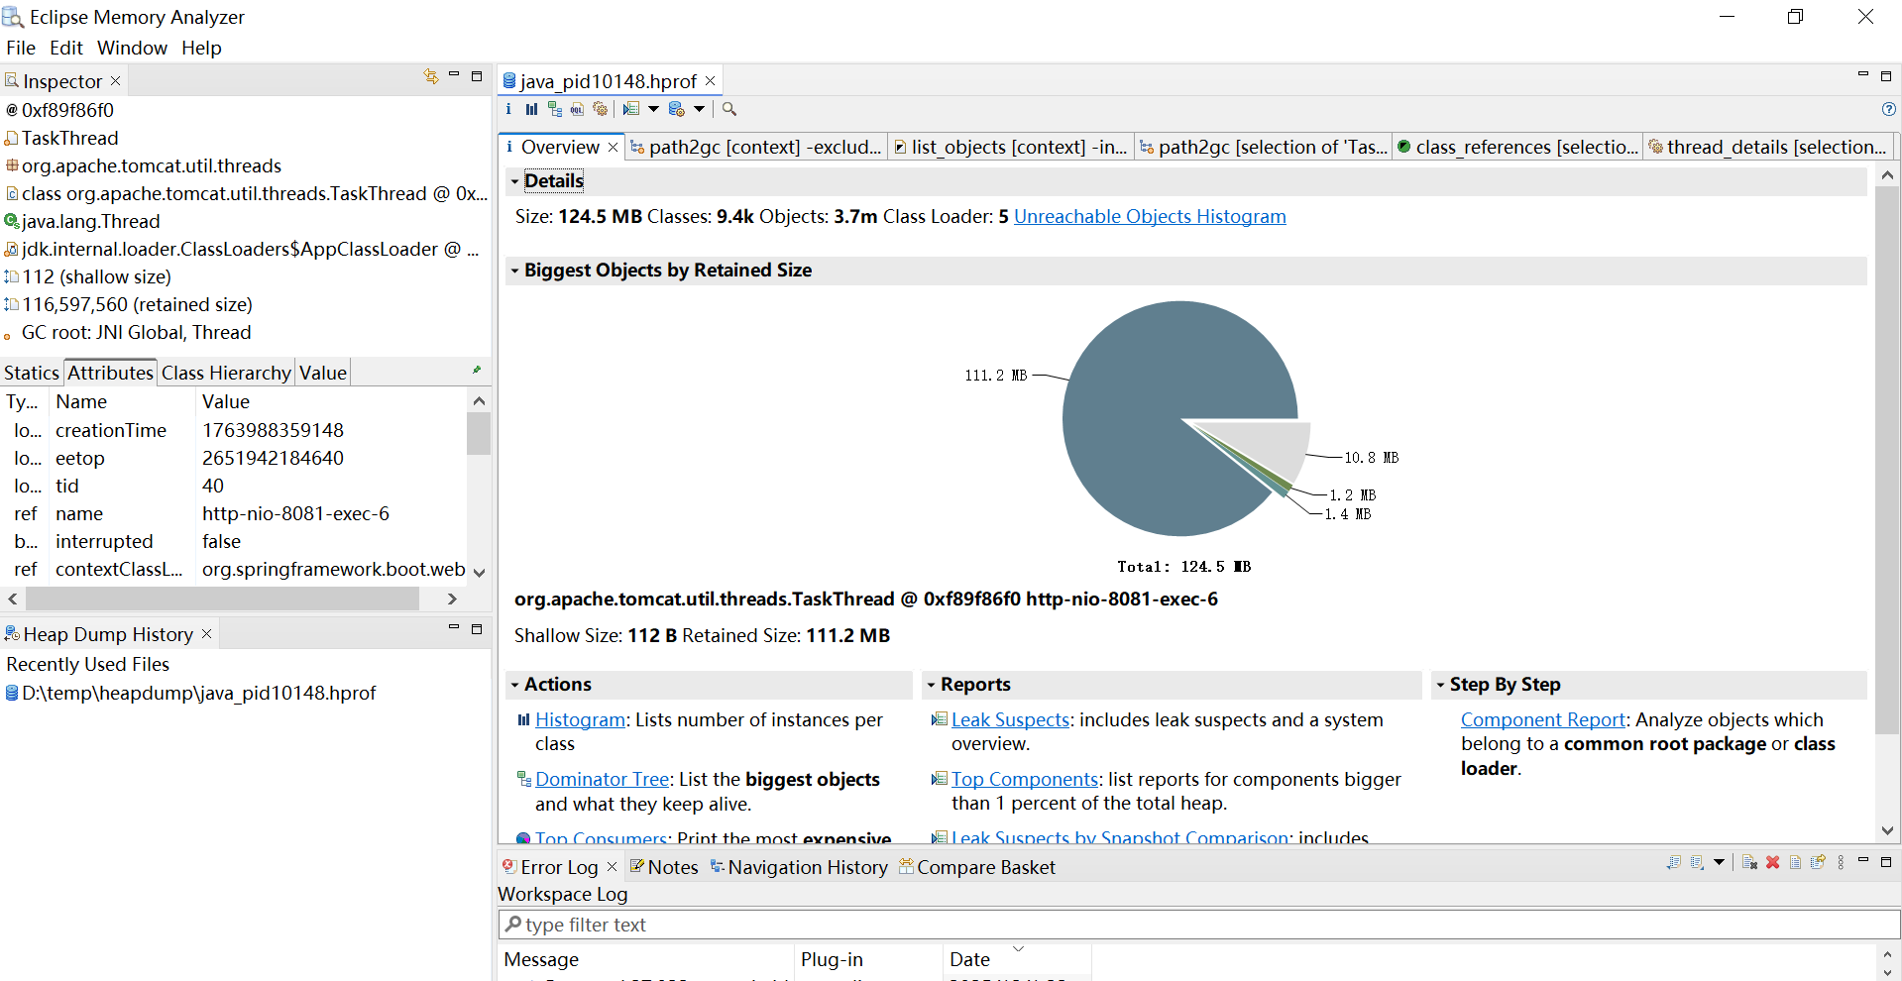
Task: Open the Edit menu
Action: 66,48
